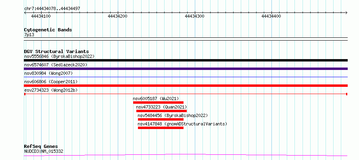Open variant nsv5556846 (ByrskaBishop2022) label

tap(59, 56)
